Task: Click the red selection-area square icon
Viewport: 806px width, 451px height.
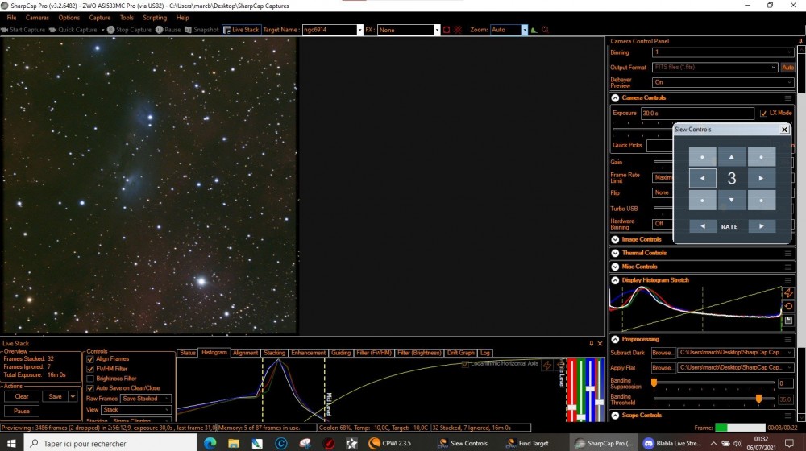Action: pyautogui.click(x=447, y=30)
